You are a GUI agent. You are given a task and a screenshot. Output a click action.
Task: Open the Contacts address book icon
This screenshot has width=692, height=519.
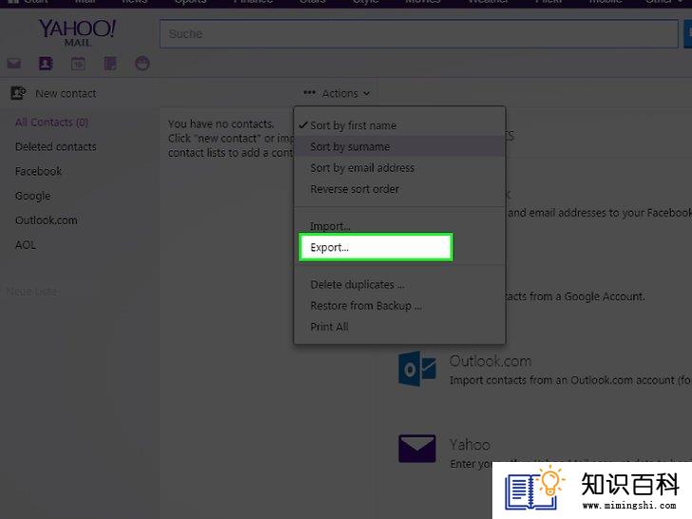coord(46,64)
